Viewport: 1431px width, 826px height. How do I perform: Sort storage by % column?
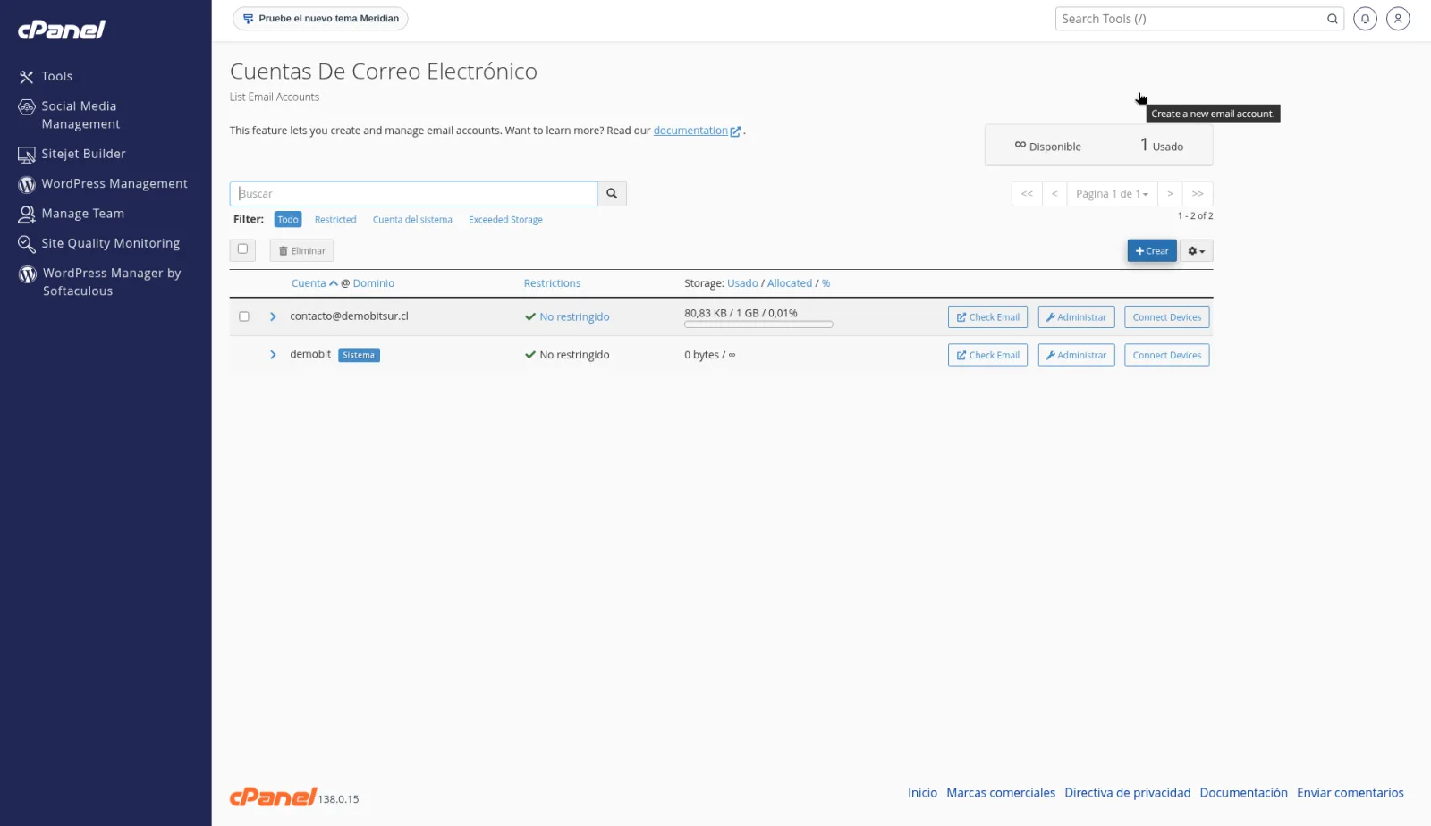coord(826,283)
